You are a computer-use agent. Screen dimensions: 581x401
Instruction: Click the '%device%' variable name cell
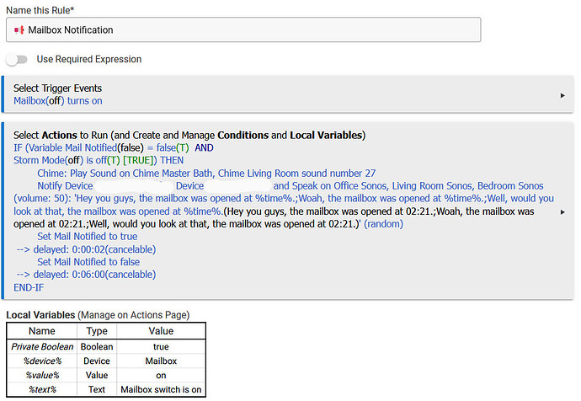[42, 361]
